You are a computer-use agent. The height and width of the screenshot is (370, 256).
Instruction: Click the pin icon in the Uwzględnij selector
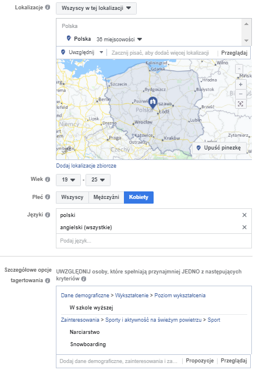pos(63,52)
